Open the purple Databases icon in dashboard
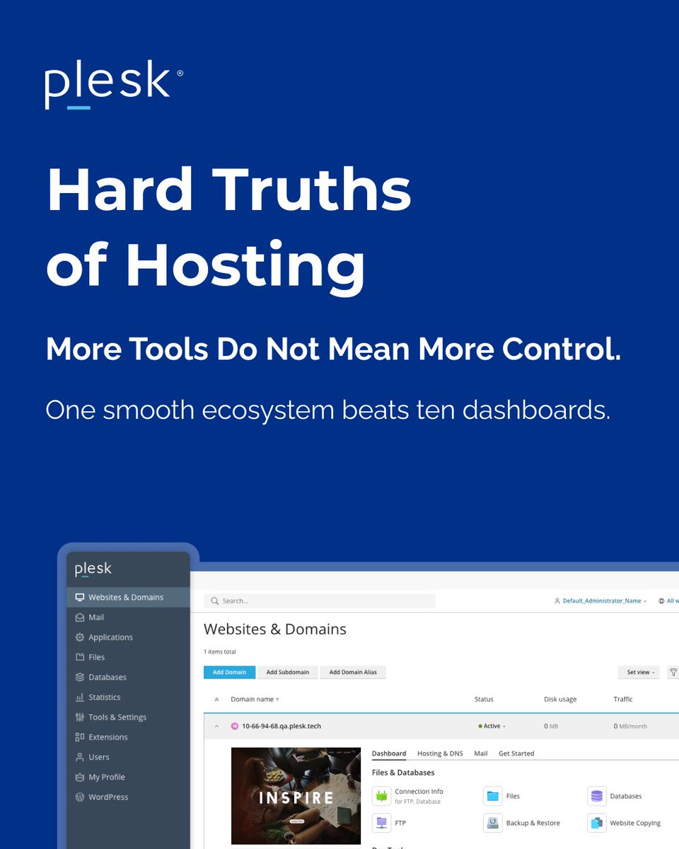 click(x=597, y=796)
